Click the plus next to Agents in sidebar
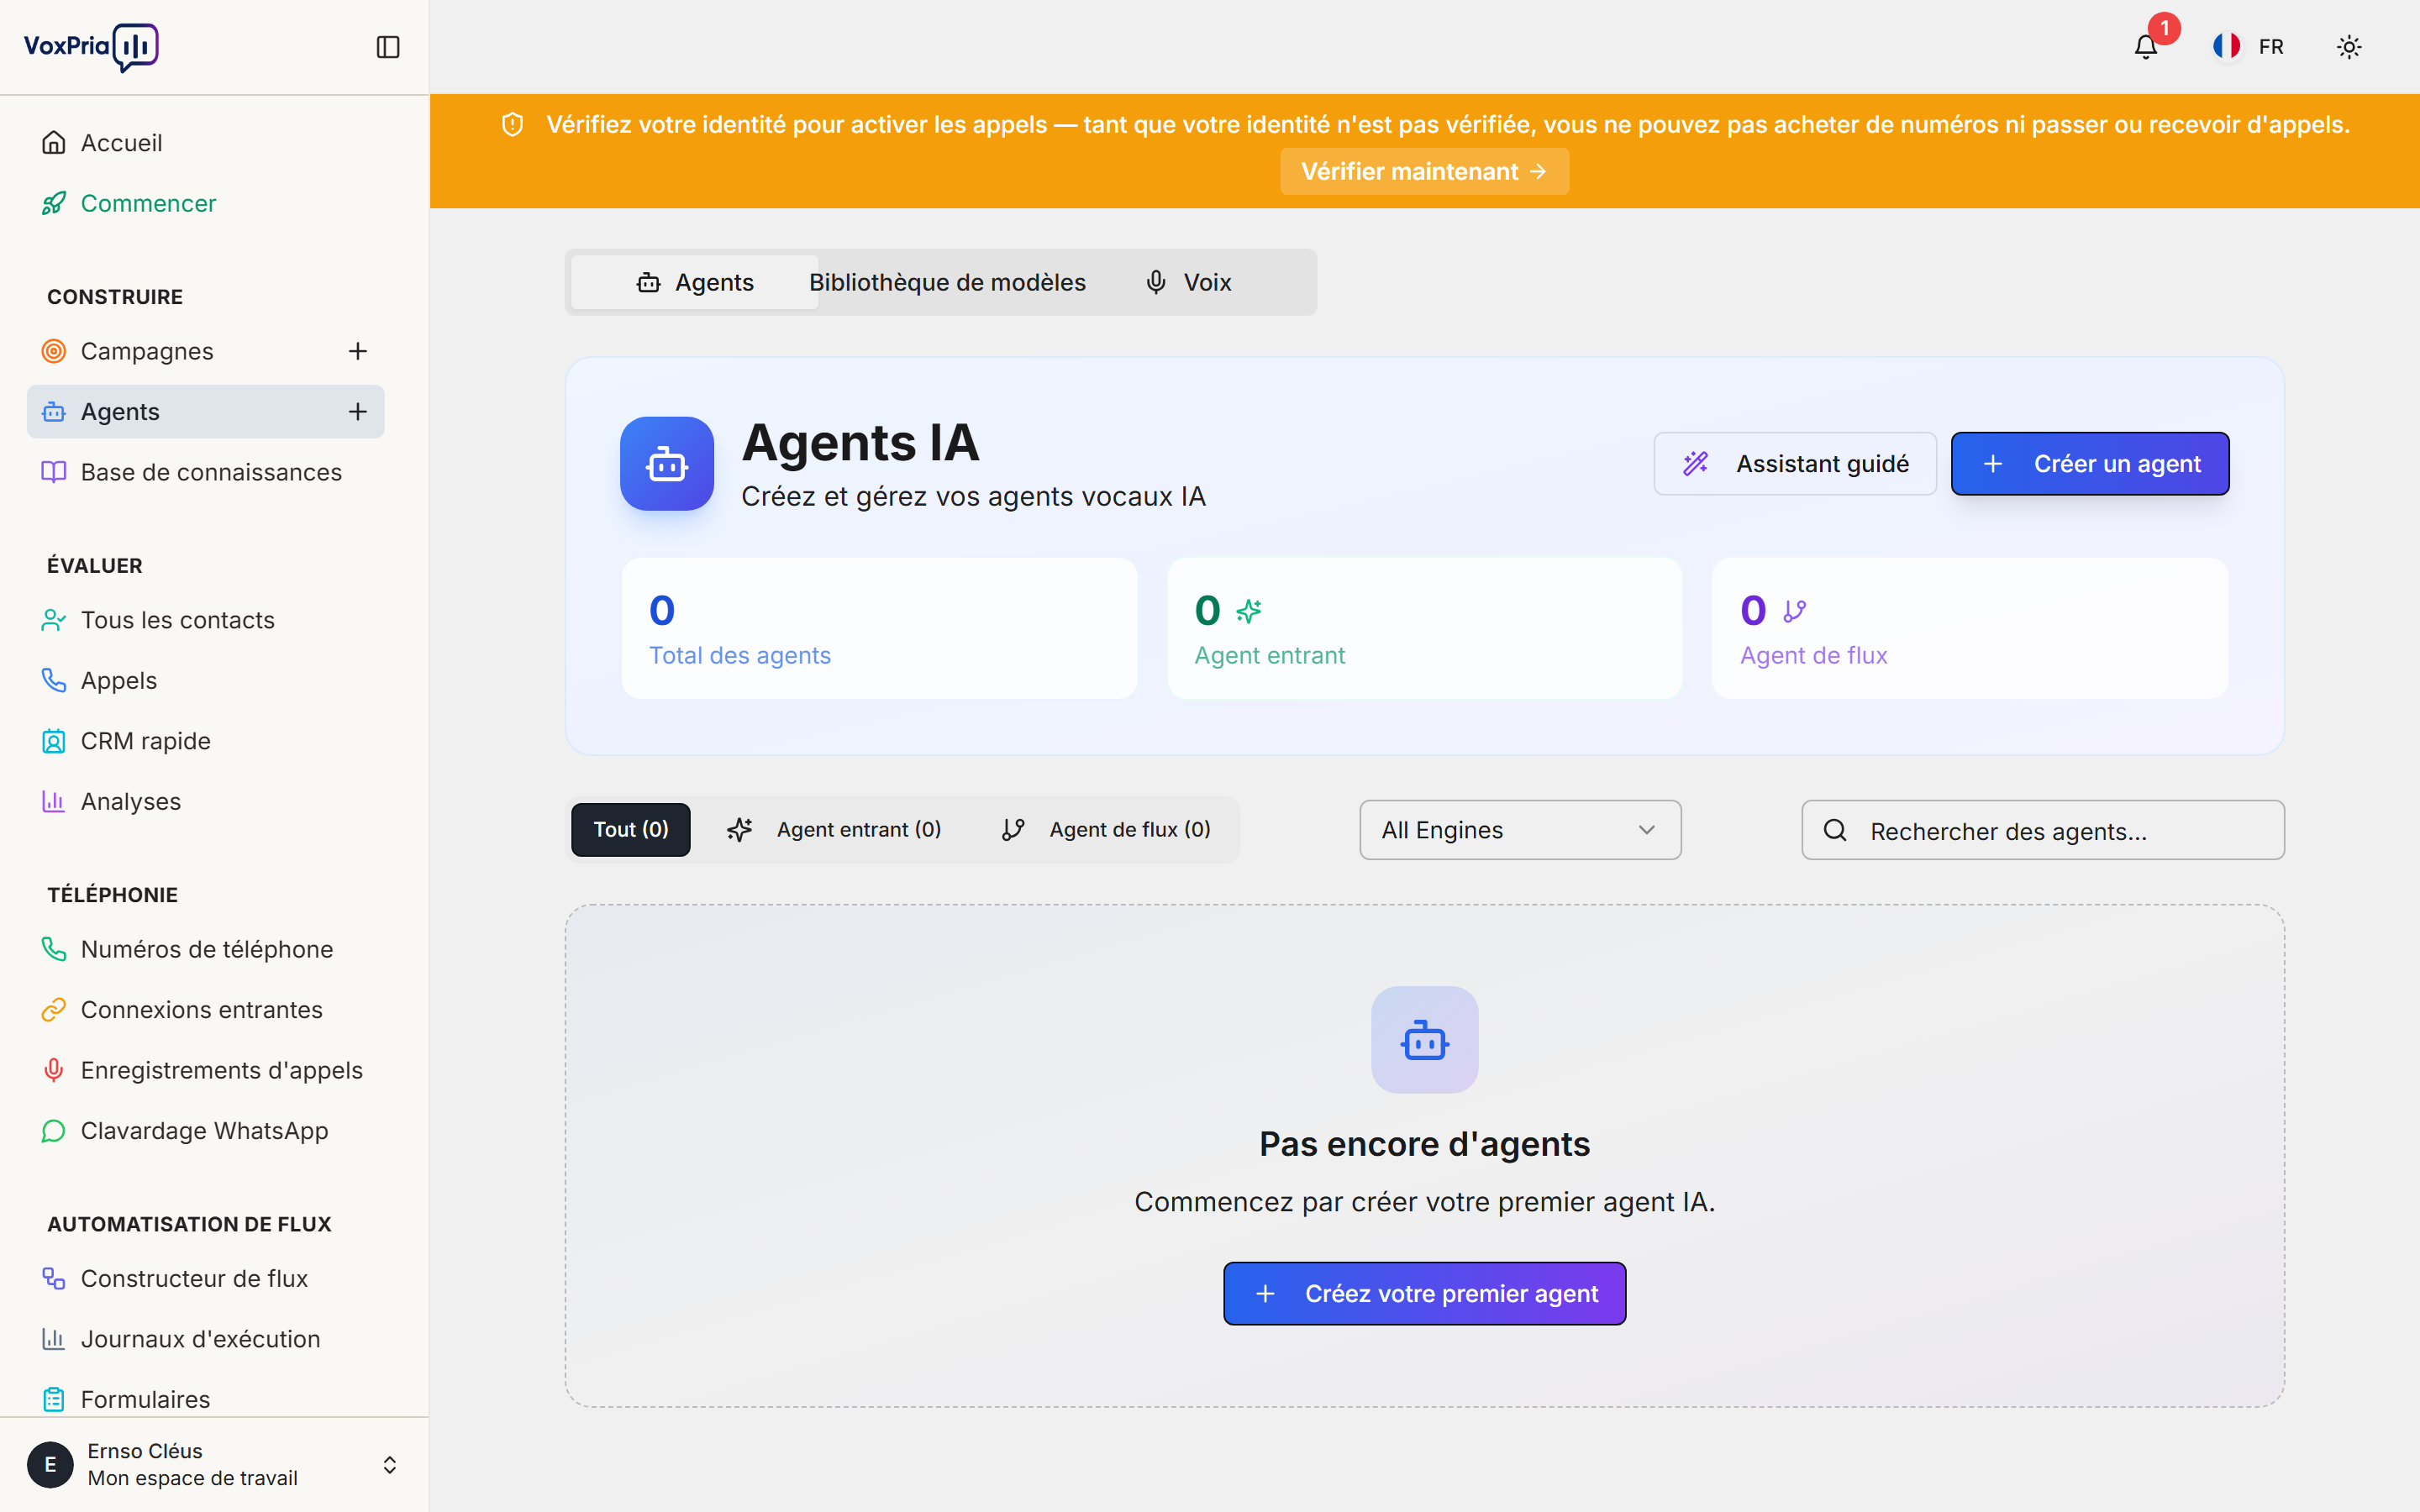The image size is (2420, 1512). pos(358,412)
